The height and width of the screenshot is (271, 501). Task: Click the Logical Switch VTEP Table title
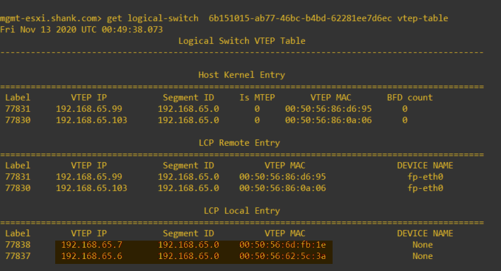tap(241, 41)
